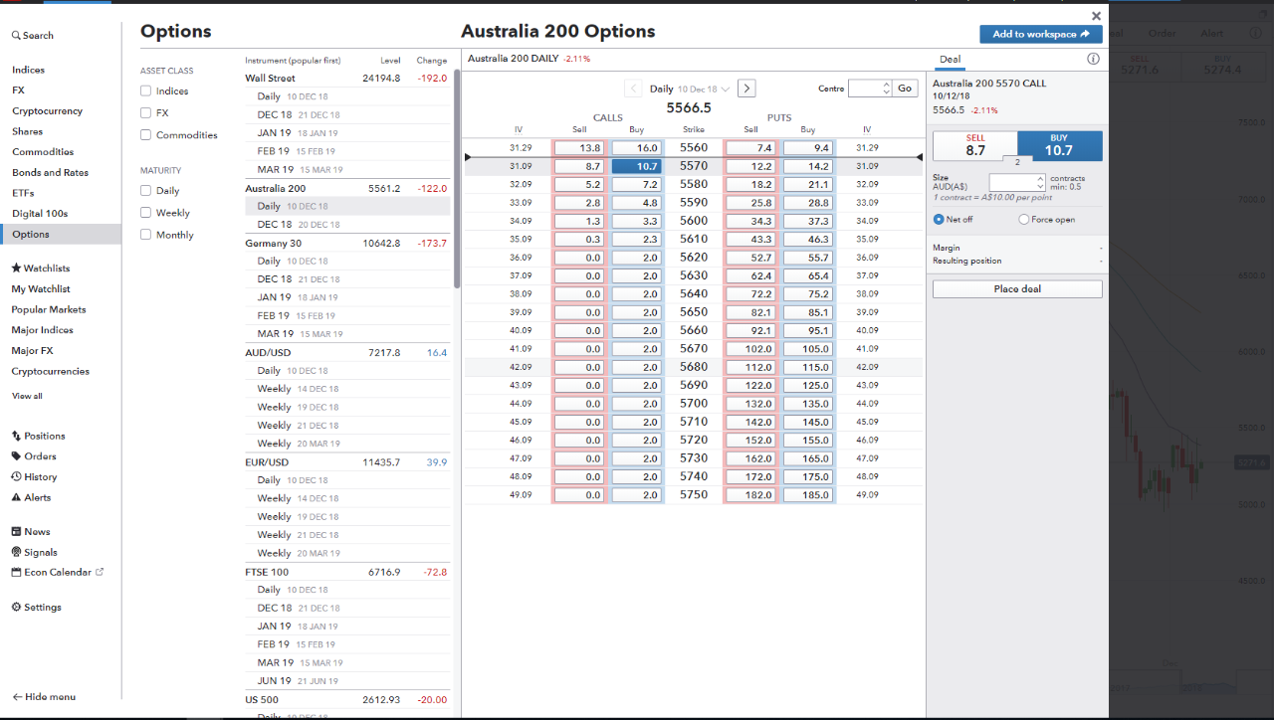Open the Daily 10 Dec 18 expiry dropdown
This screenshot has height=720, width=1274.
(x=690, y=89)
